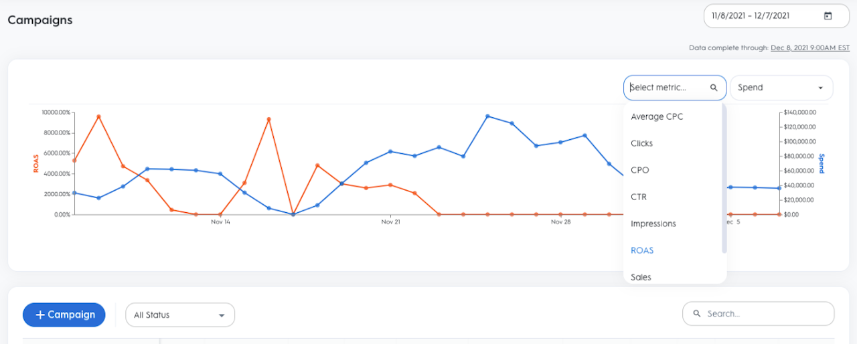
Task: Pick CPO from the metric options
Action: [639, 170]
